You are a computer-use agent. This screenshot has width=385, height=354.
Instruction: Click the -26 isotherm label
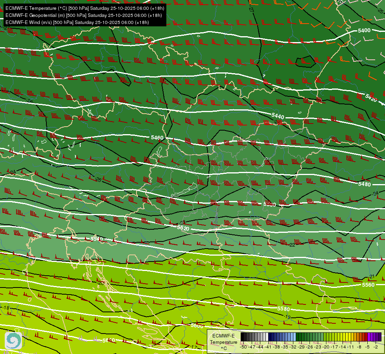click(x=30, y=101)
